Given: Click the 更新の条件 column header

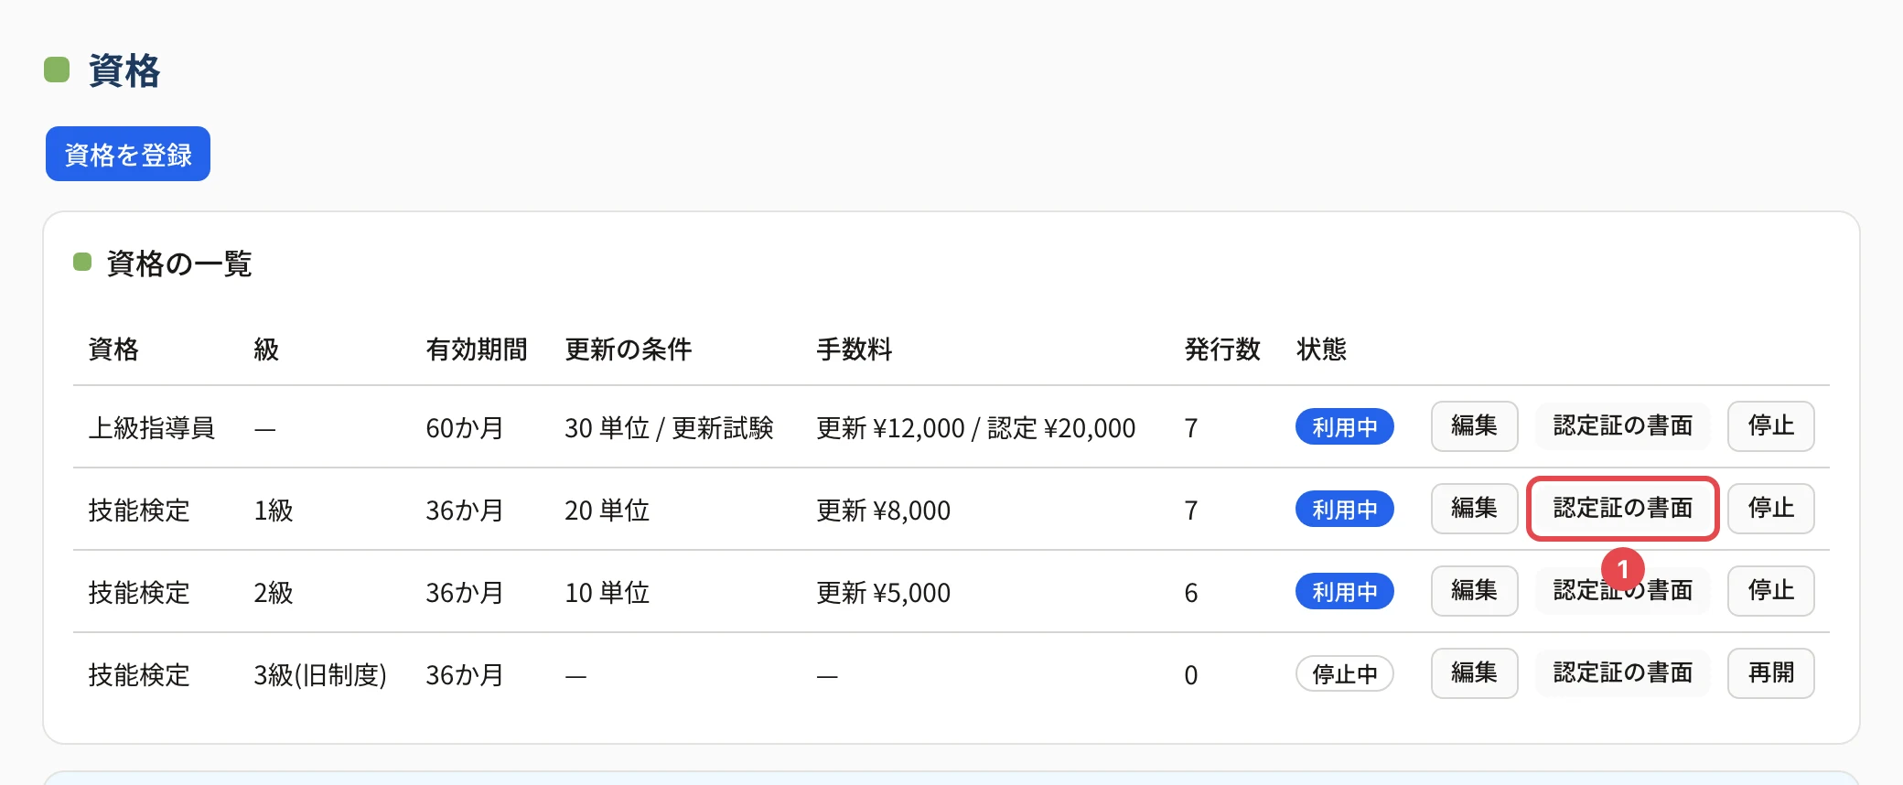Looking at the screenshot, I should click(629, 349).
